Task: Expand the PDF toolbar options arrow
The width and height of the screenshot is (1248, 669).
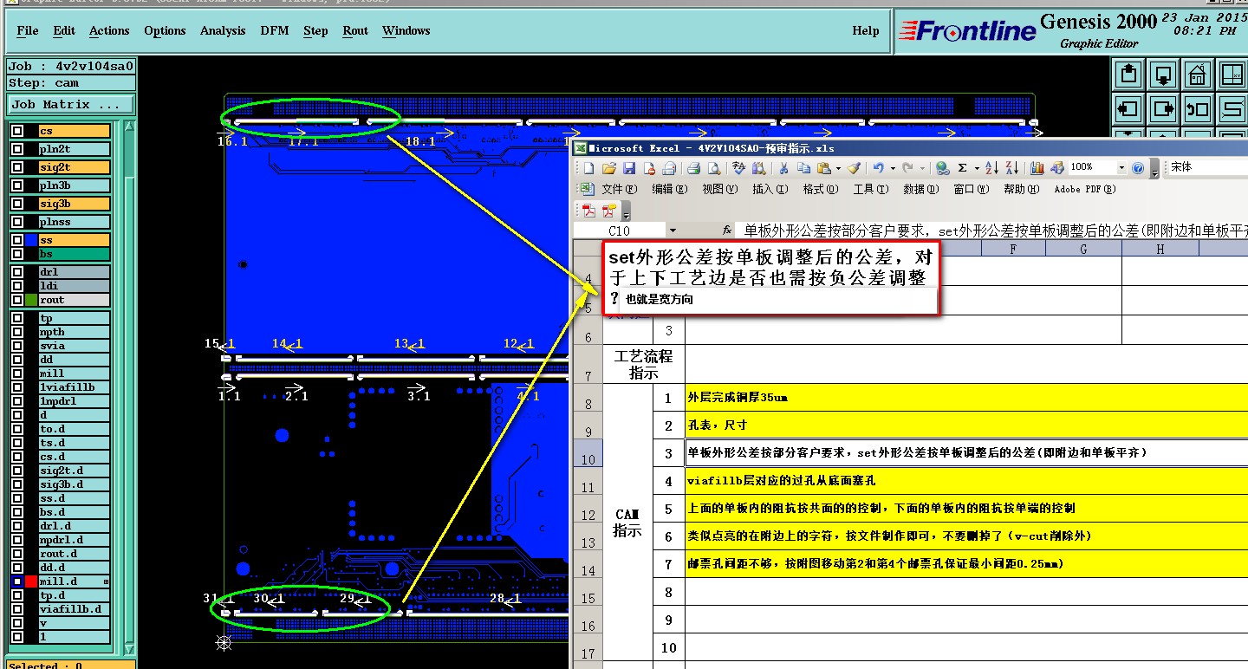Action: [627, 211]
